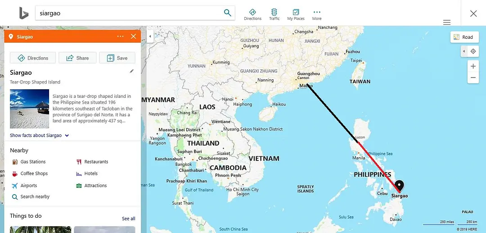This screenshot has width=486, height=233.
Task: Open My Places
Action: tap(296, 14)
